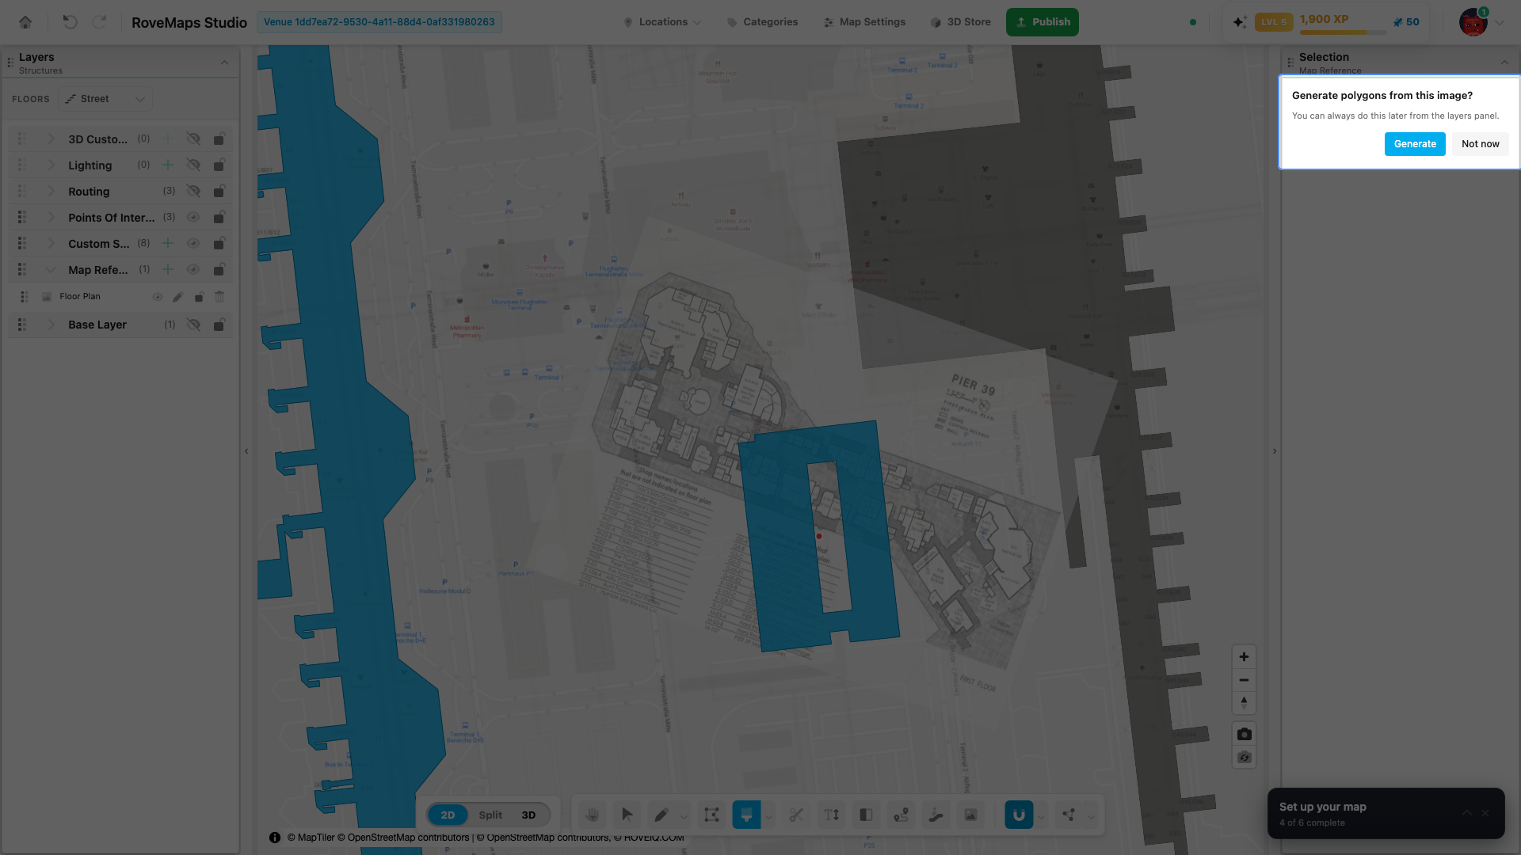The width and height of the screenshot is (1521, 855).
Task: Open the 3D Store
Action: (x=960, y=22)
